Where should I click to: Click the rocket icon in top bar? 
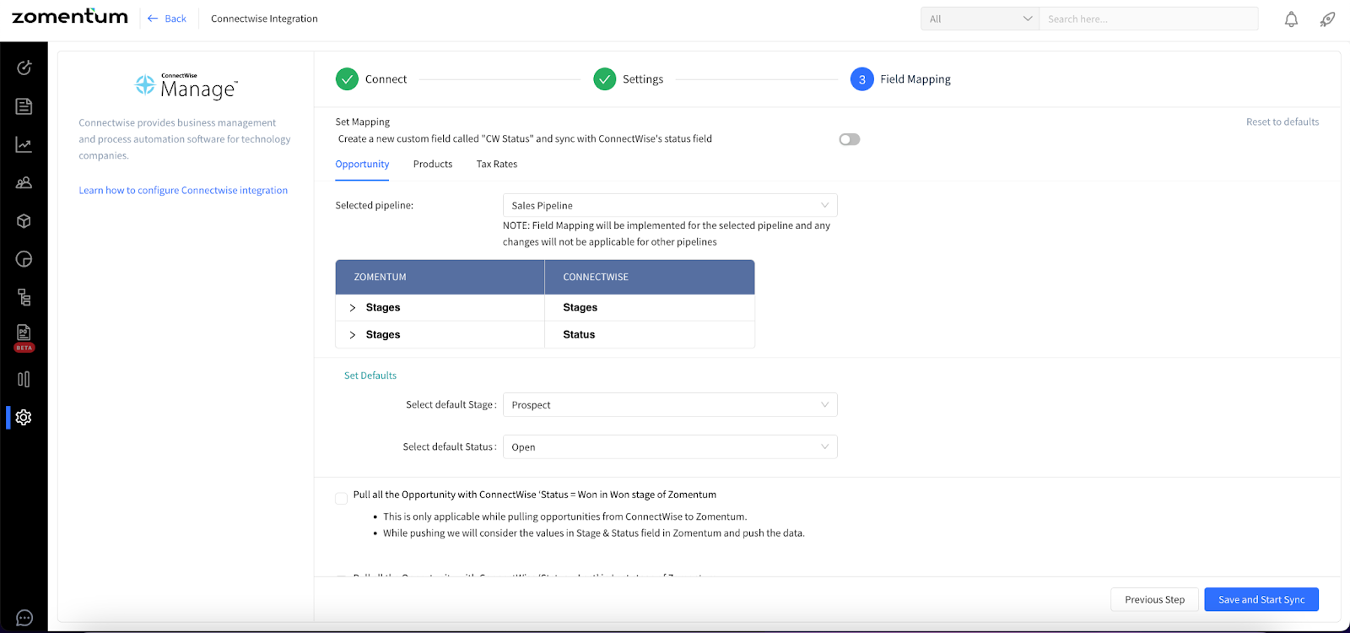(x=1327, y=19)
